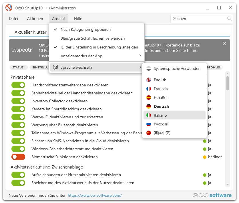Viewport: 239px width, 203px height.
Task: Toggle Windows-Fehlerberichterstattung deaktivieren switch
Action: [x=18, y=149]
